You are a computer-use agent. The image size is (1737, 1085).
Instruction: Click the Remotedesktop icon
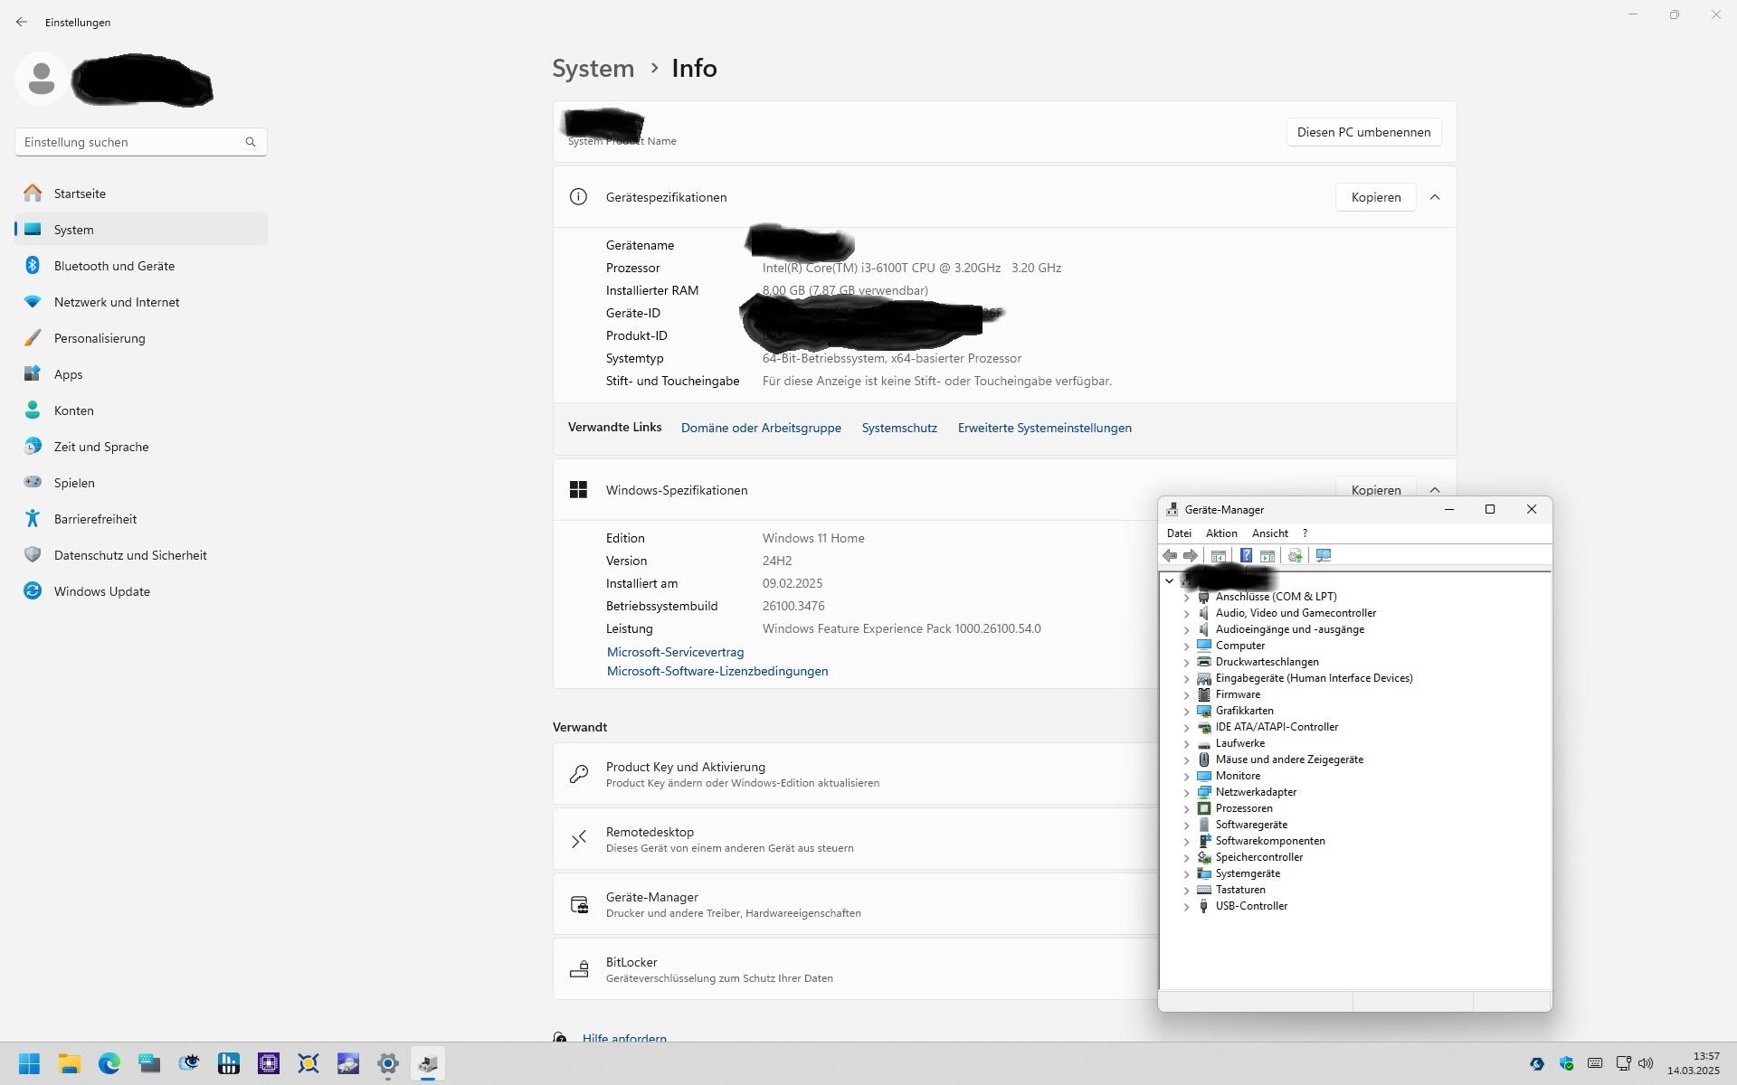pos(579,839)
